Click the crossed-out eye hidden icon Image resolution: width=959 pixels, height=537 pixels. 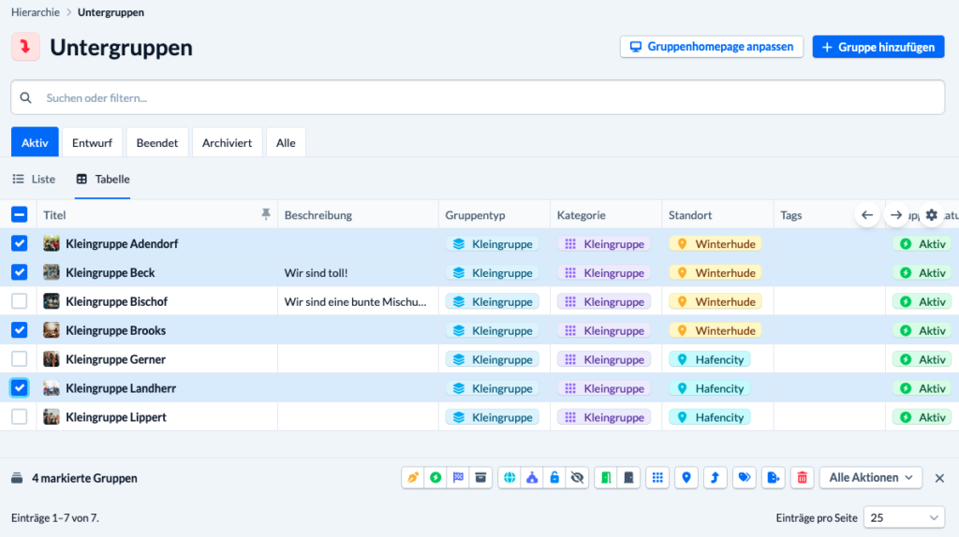pos(577,478)
